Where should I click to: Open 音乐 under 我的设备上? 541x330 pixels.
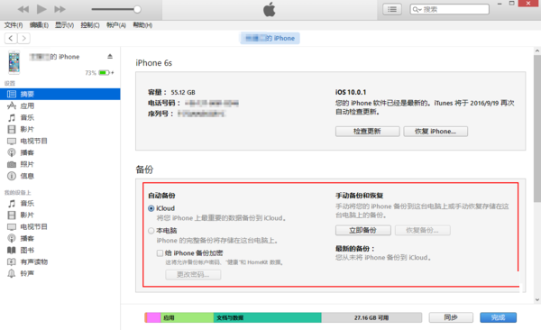(x=60, y=203)
